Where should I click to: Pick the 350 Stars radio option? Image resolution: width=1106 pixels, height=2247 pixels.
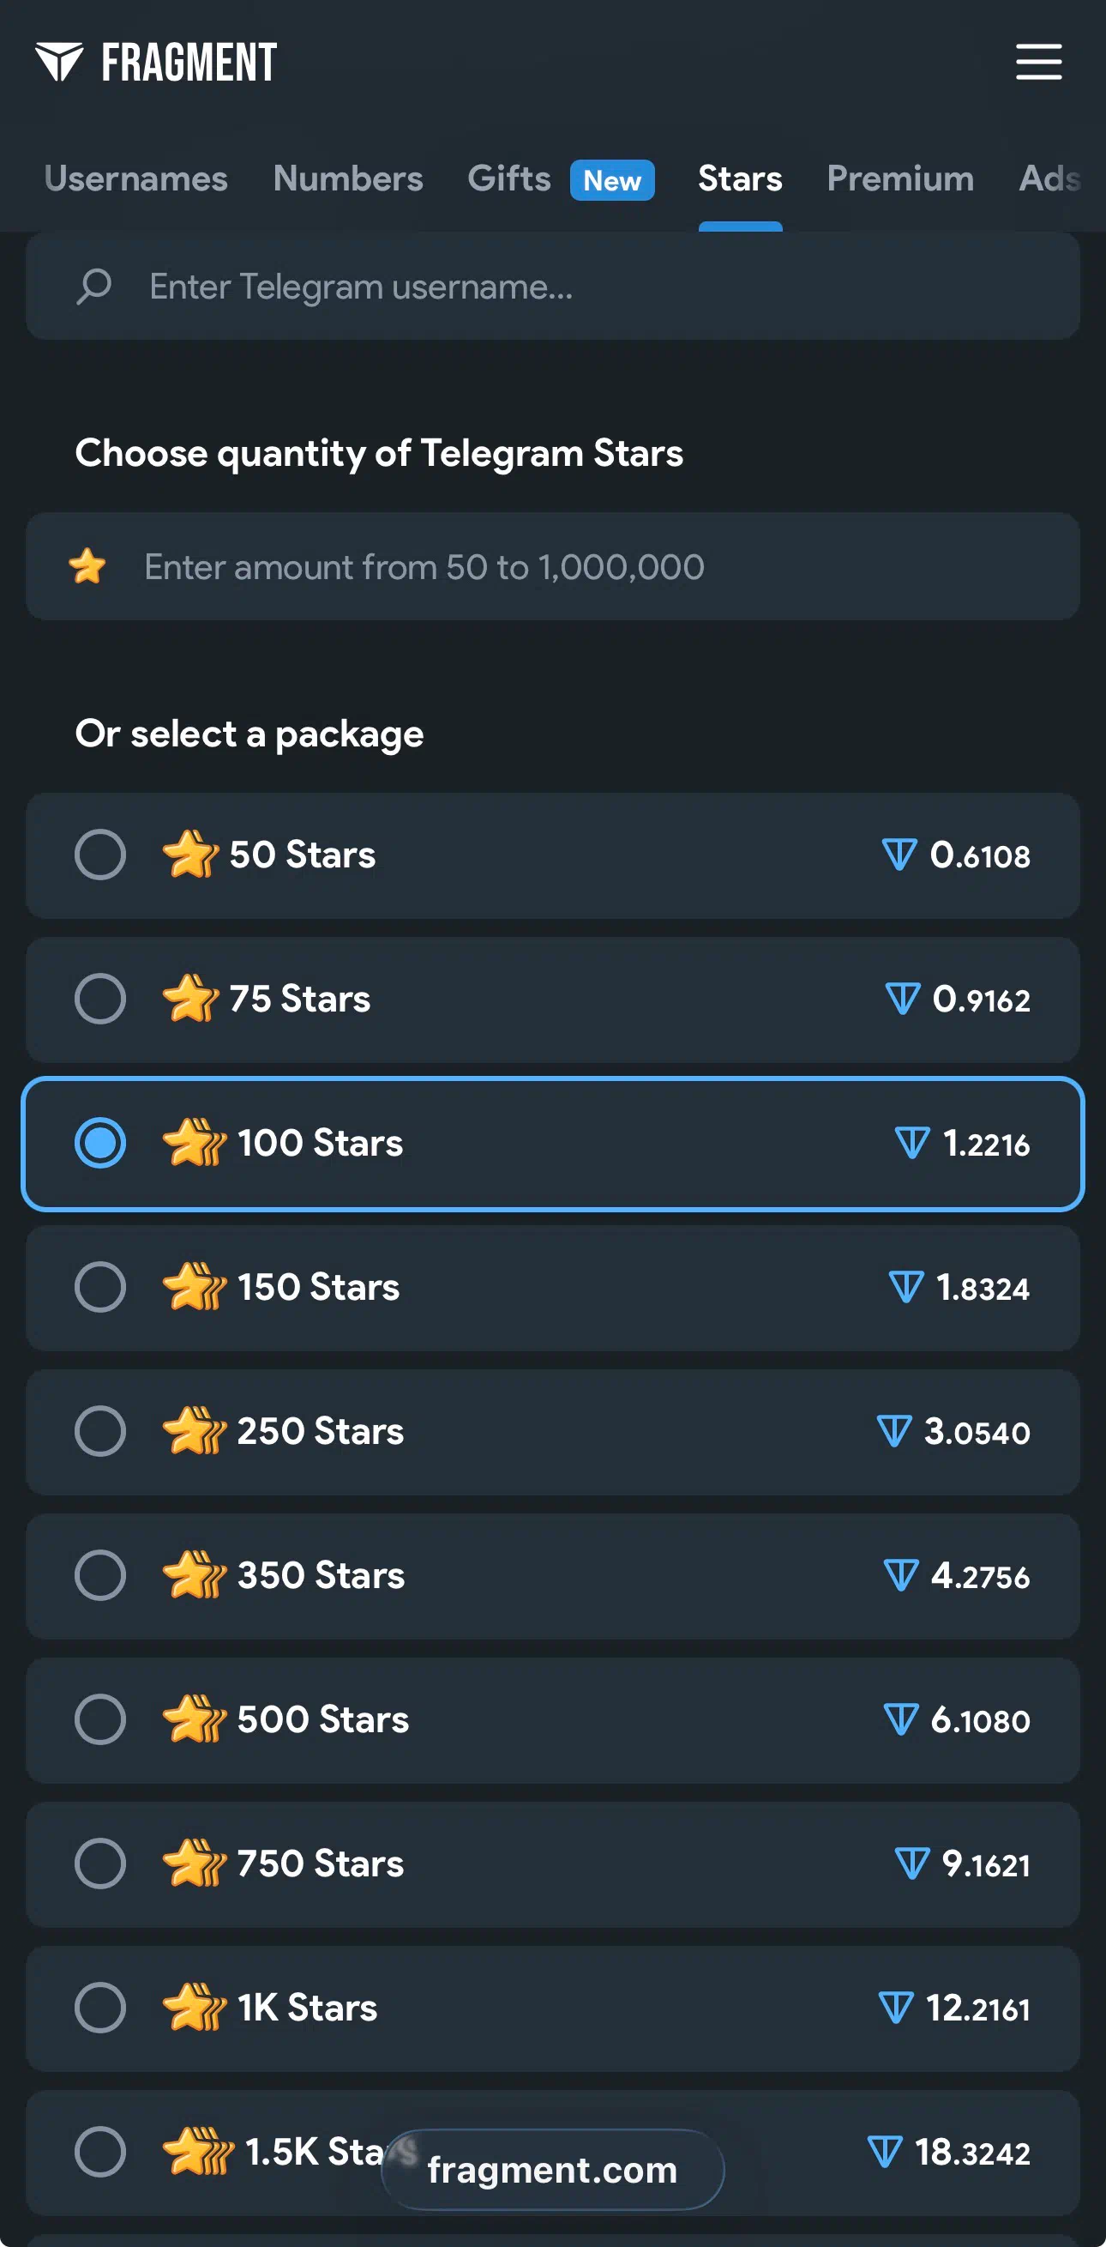coord(100,1575)
